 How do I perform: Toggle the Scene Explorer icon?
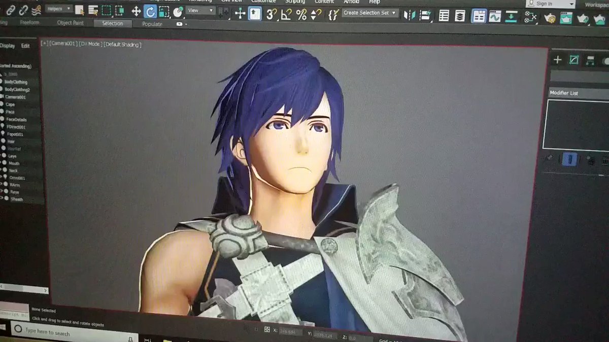pyautogui.click(x=444, y=16)
